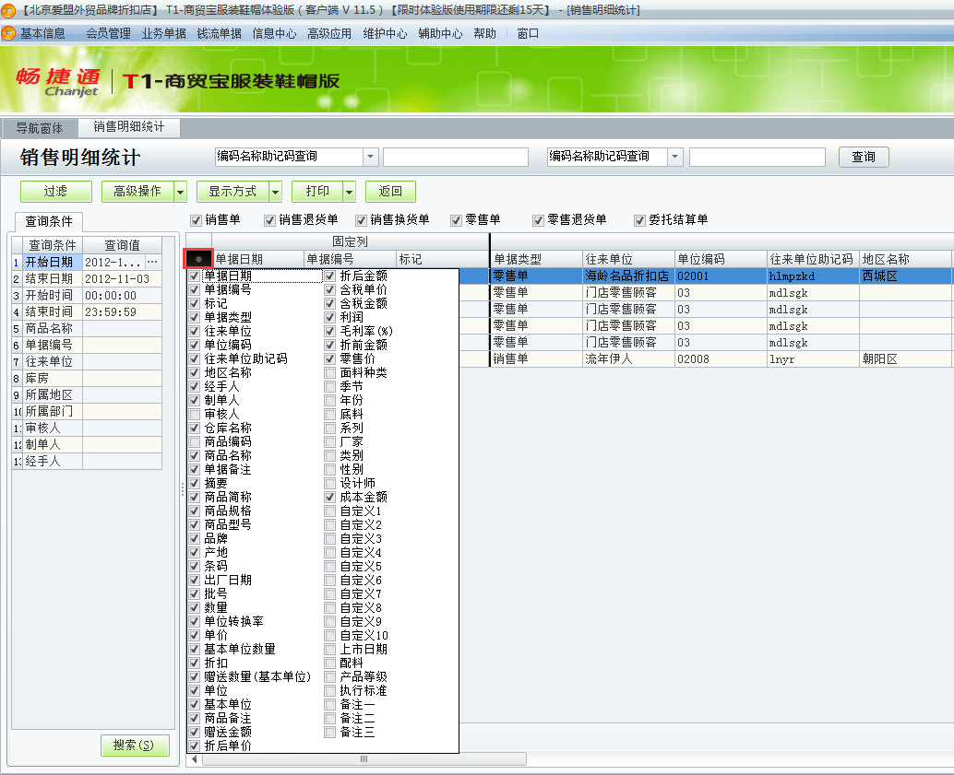Disable the 委托结算单 checkbox
This screenshot has height=775, width=954.
point(638,220)
